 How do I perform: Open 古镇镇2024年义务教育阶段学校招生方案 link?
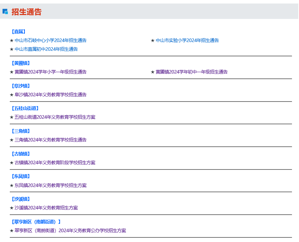[55, 163]
